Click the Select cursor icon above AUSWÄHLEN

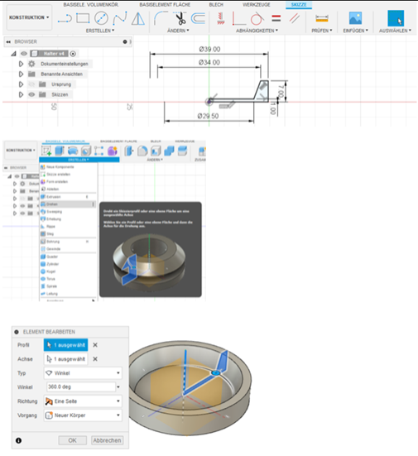tap(396, 18)
